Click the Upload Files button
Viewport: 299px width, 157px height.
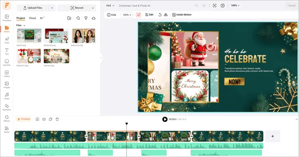pyautogui.click(x=33, y=8)
